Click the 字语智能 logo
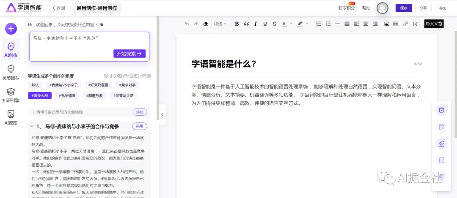457x198 pixels. tap(24, 8)
